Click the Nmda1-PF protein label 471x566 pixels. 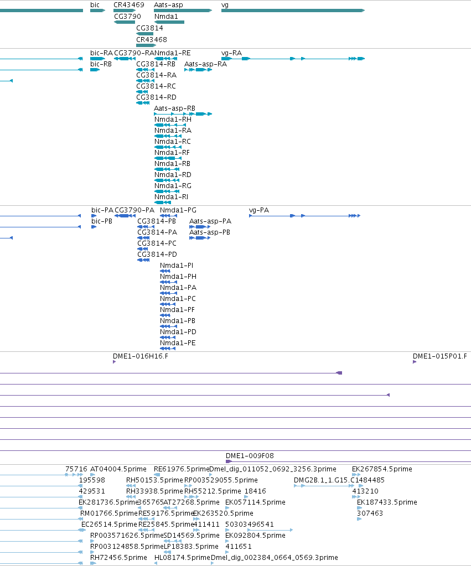(177, 309)
